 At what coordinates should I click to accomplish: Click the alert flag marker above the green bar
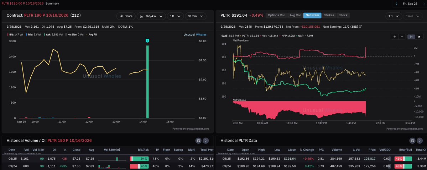(x=147, y=40)
